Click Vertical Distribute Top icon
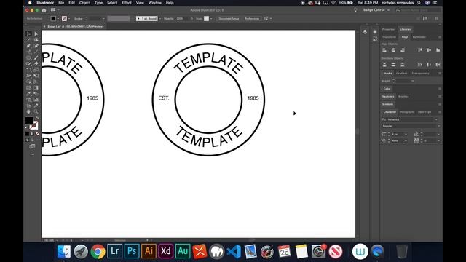466x262 pixels. click(384, 65)
